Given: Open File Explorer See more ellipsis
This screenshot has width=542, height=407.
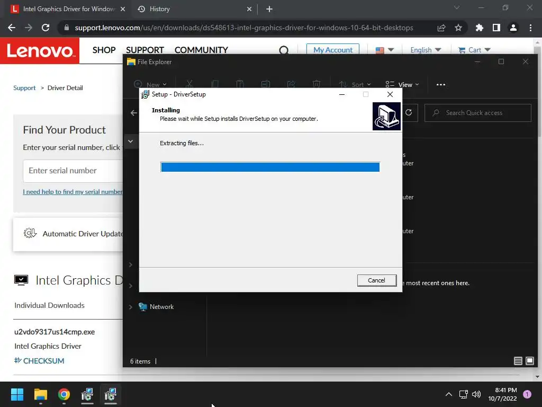Looking at the screenshot, I should pyautogui.click(x=441, y=84).
